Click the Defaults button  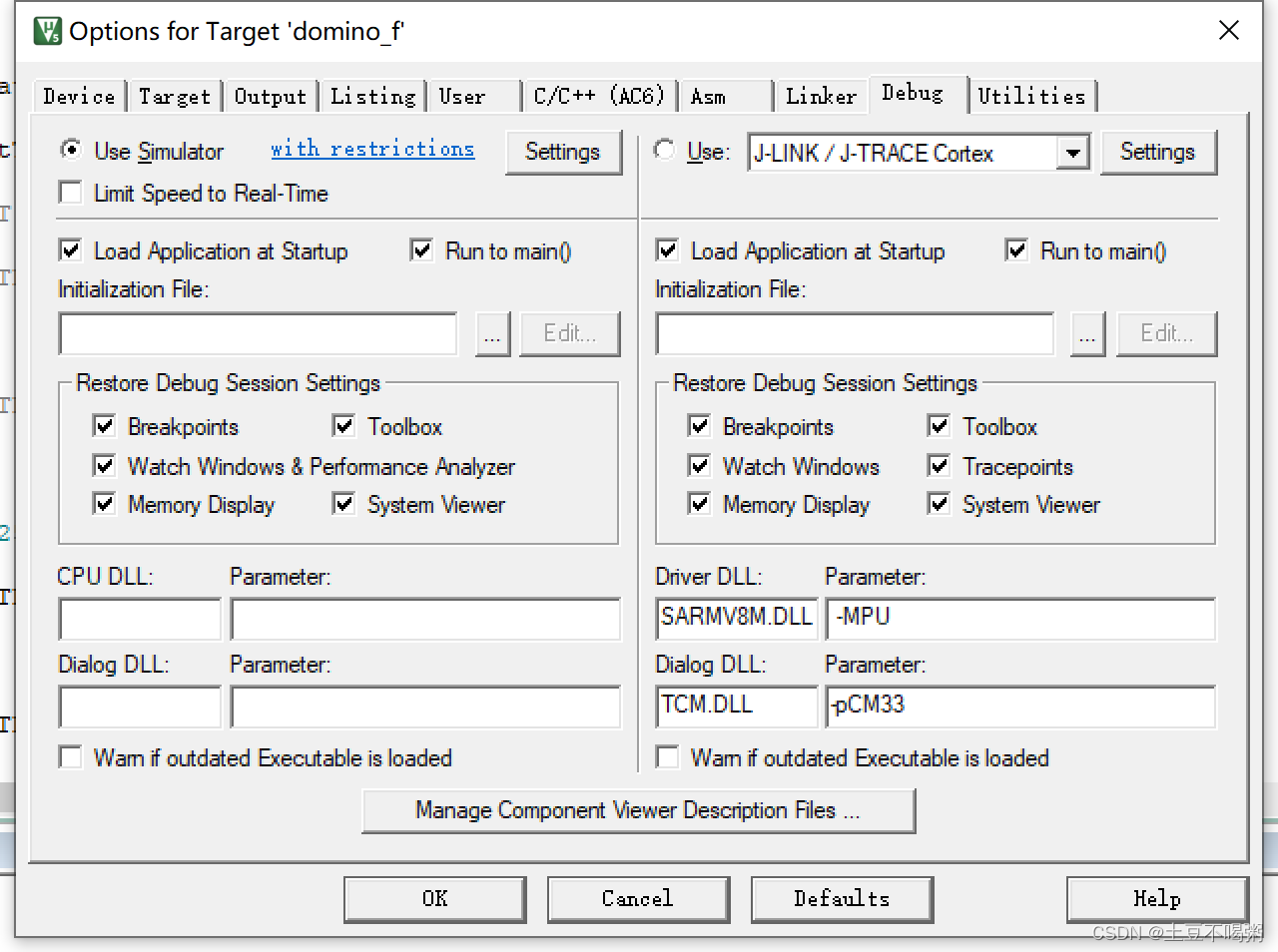click(x=842, y=898)
